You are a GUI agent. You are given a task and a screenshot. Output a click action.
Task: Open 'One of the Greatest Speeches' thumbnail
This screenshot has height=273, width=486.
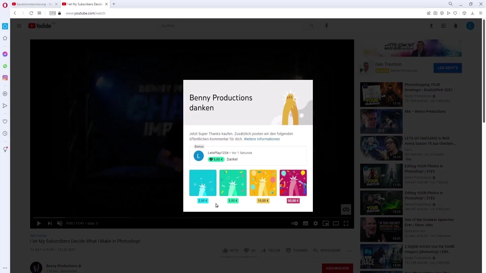(x=381, y=230)
